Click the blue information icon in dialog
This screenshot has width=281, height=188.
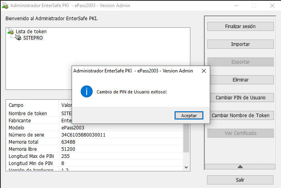[x=87, y=91]
